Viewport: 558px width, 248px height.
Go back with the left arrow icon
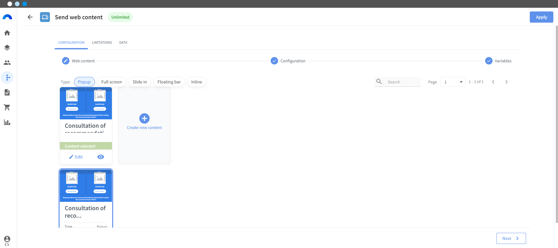click(30, 17)
